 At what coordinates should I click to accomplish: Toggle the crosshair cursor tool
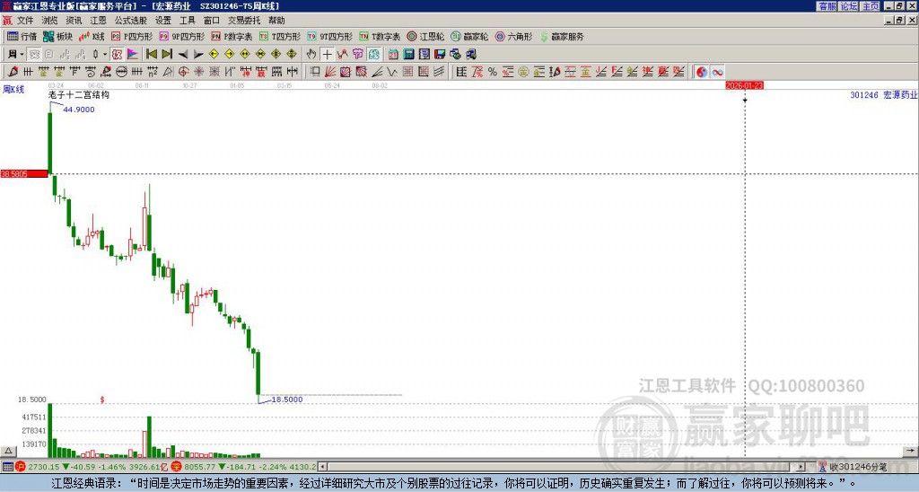327,55
